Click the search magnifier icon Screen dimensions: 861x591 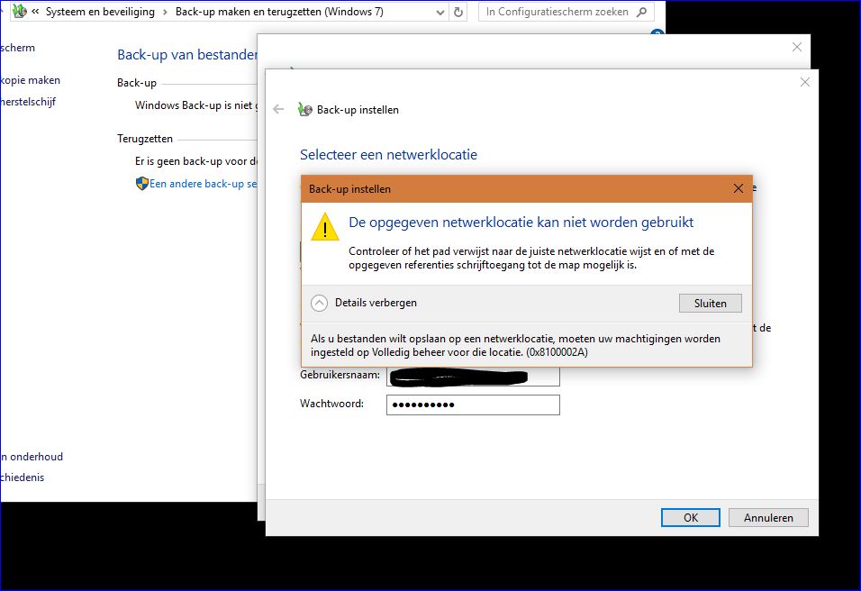[641, 12]
